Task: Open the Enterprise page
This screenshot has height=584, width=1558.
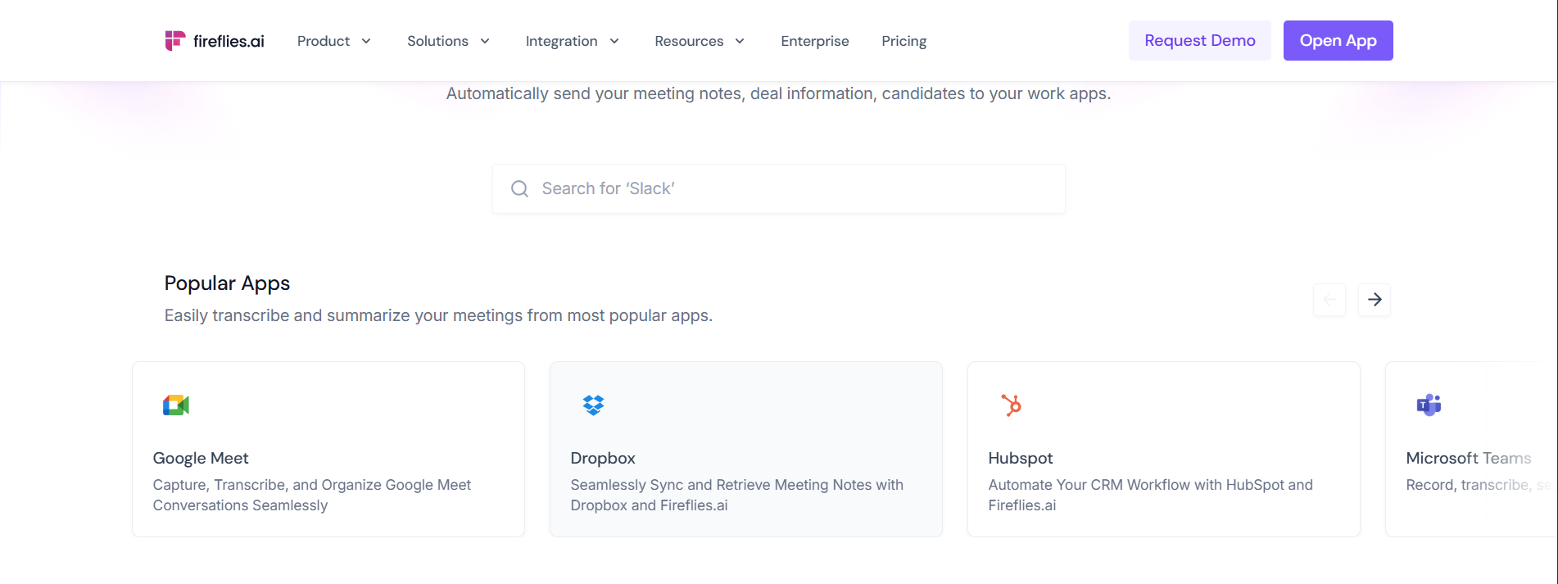Action: click(x=815, y=41)
